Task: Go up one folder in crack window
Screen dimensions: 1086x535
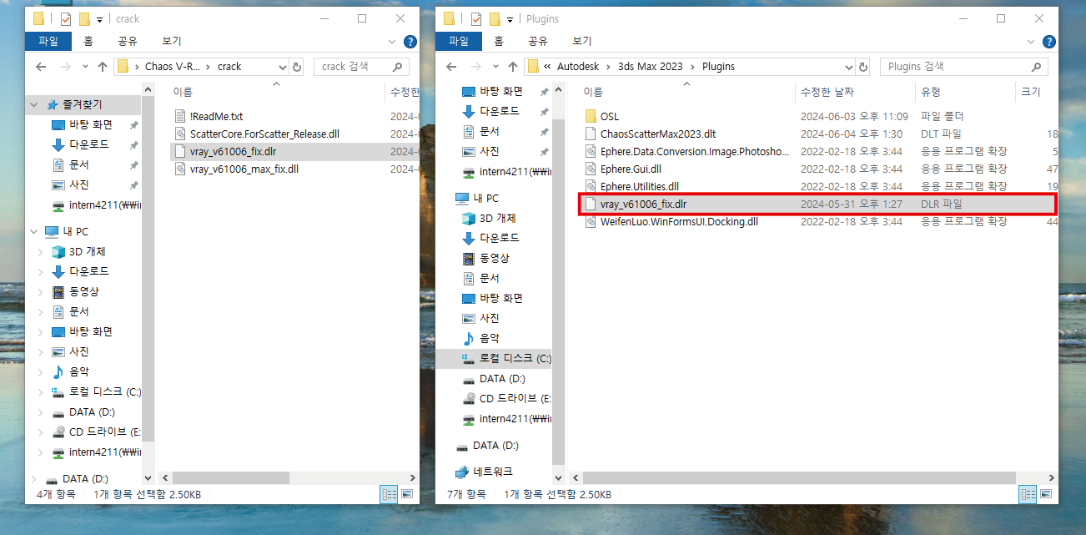Action: [x=103, y=67]
